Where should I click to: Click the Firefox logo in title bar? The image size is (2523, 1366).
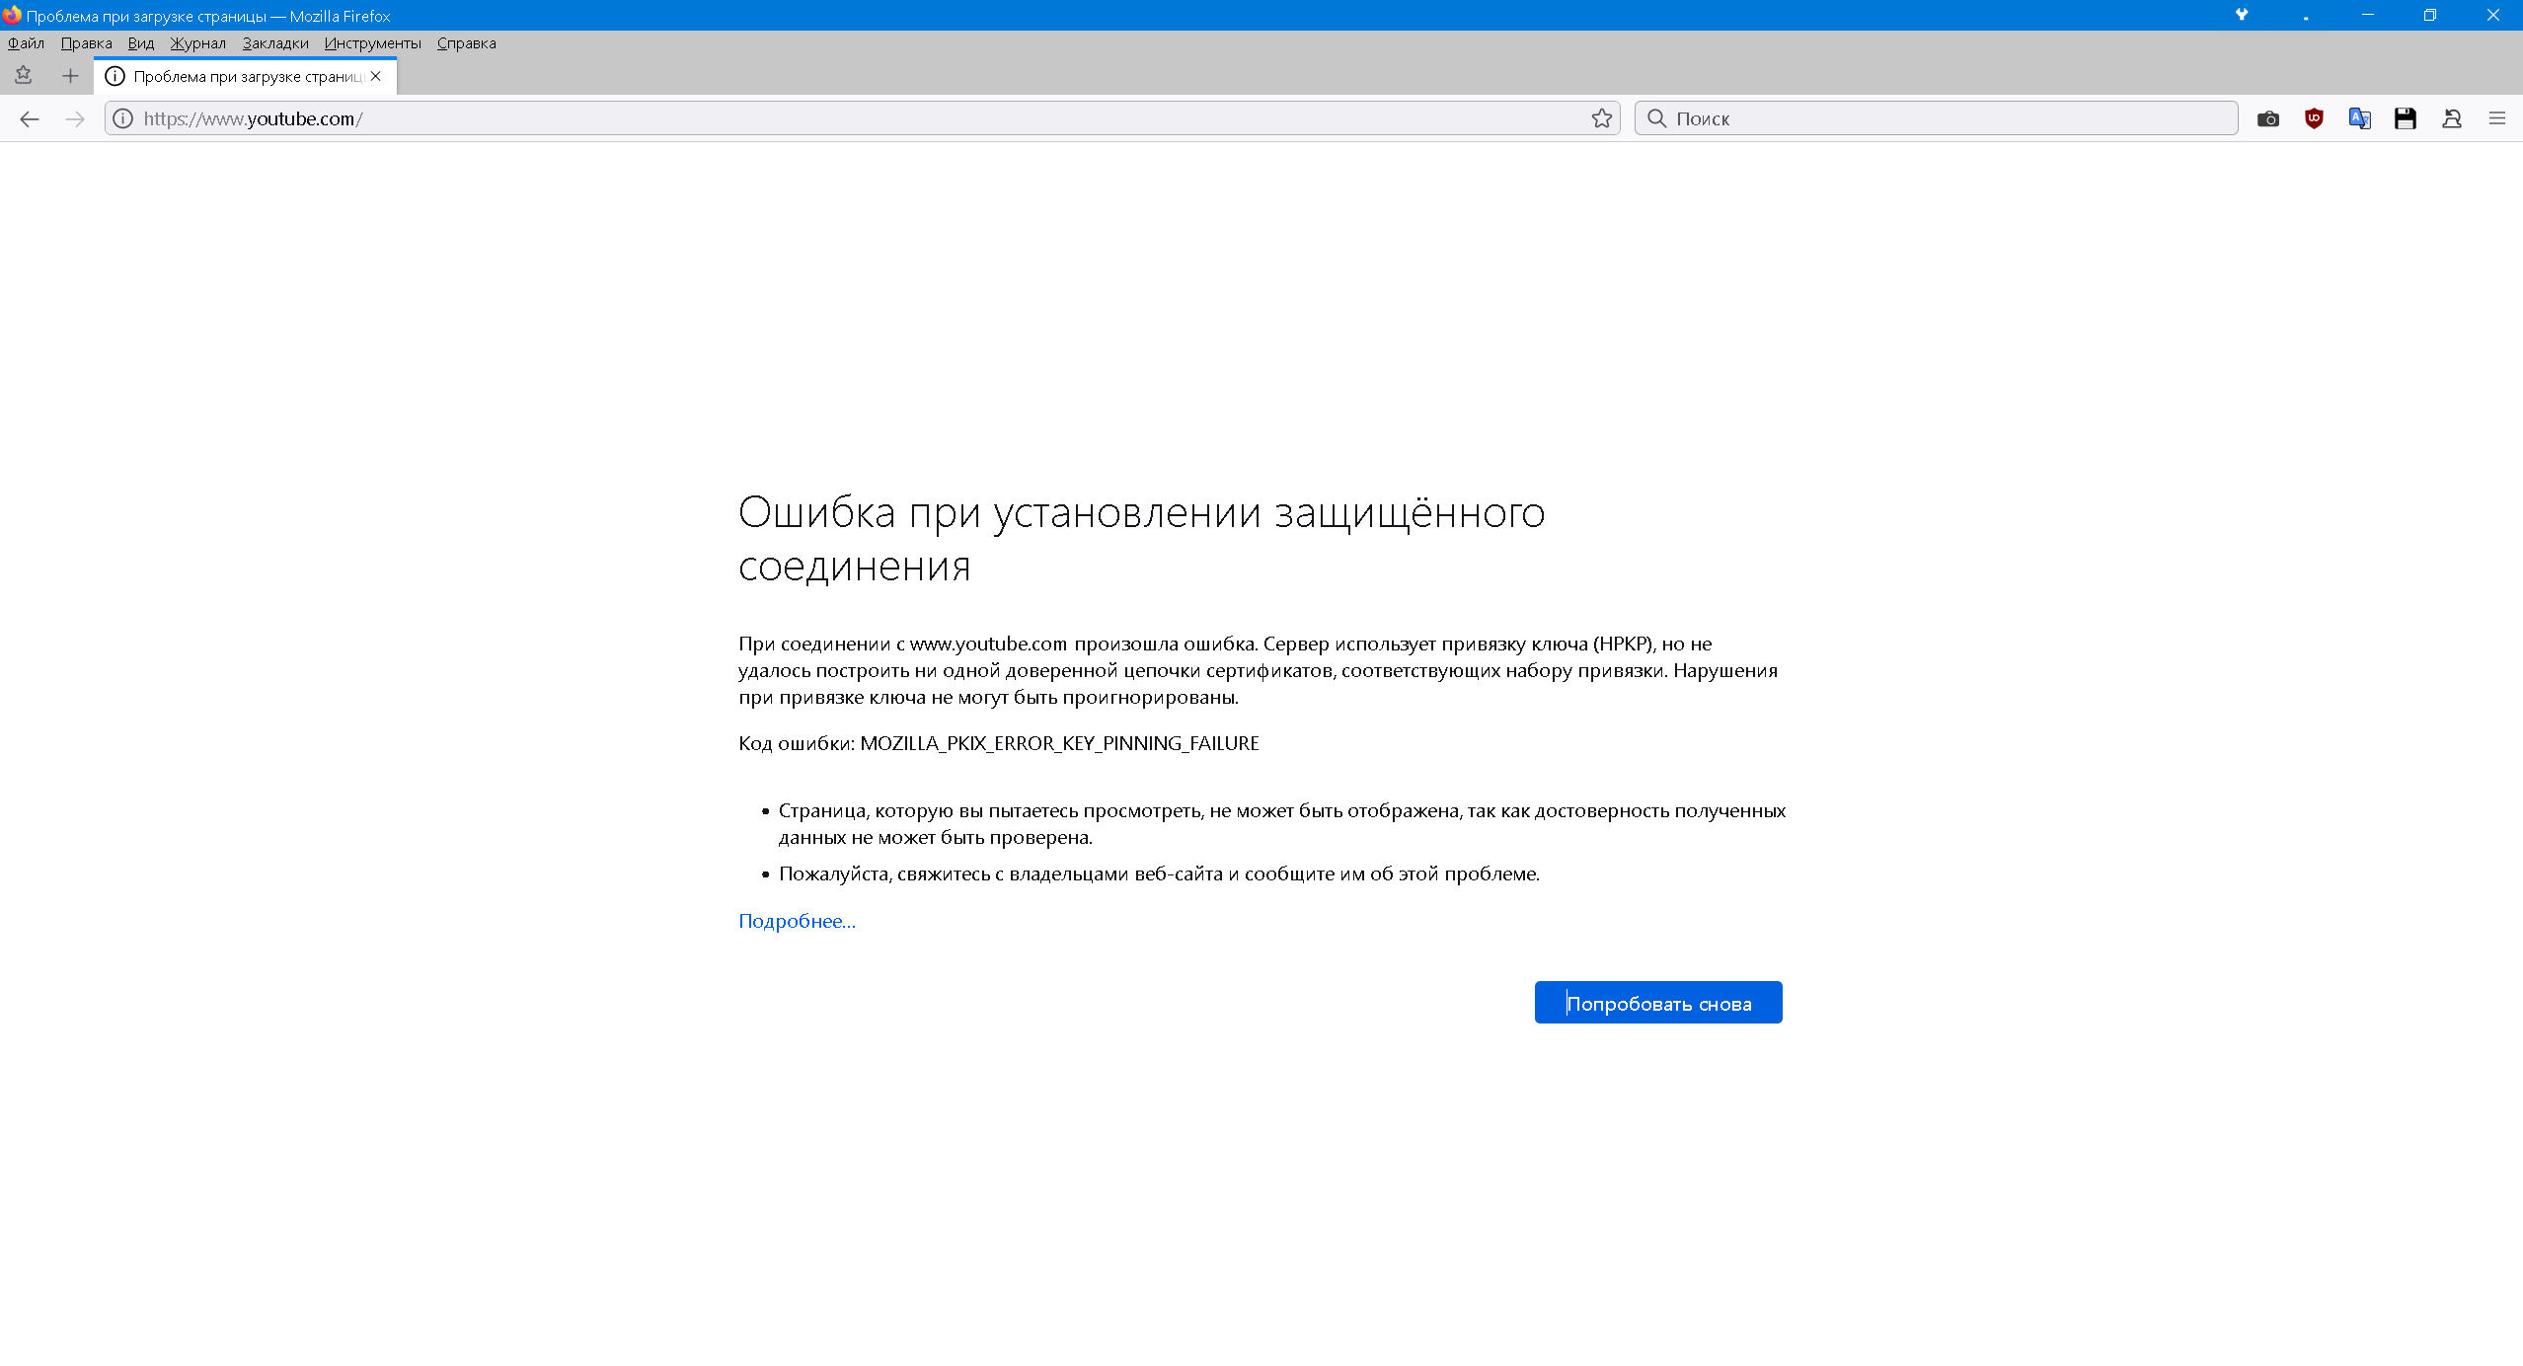[x=12, y=15]
